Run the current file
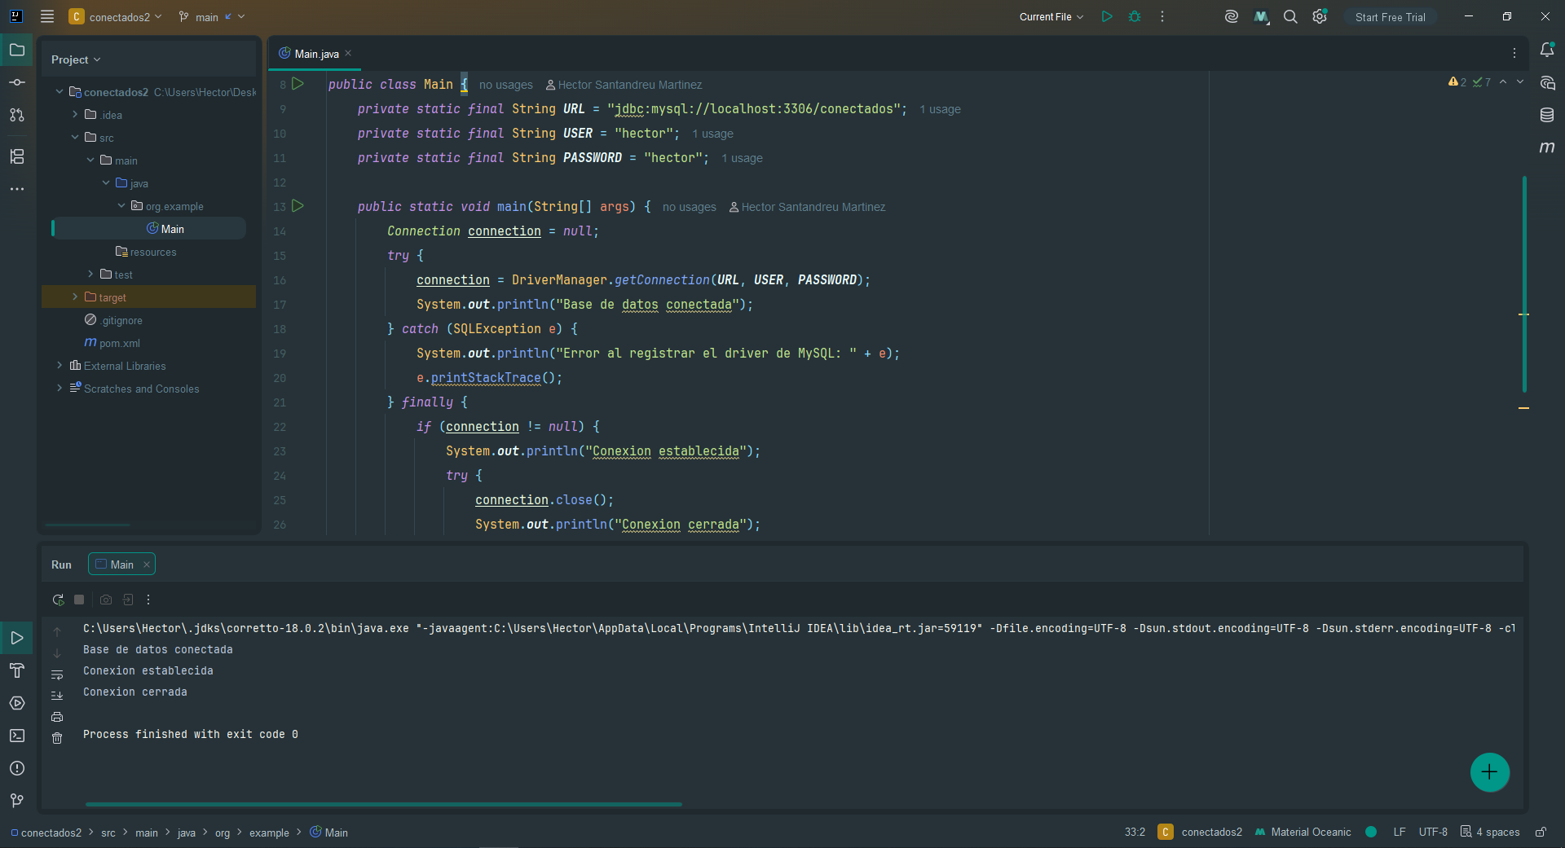 pos(1107,16)
